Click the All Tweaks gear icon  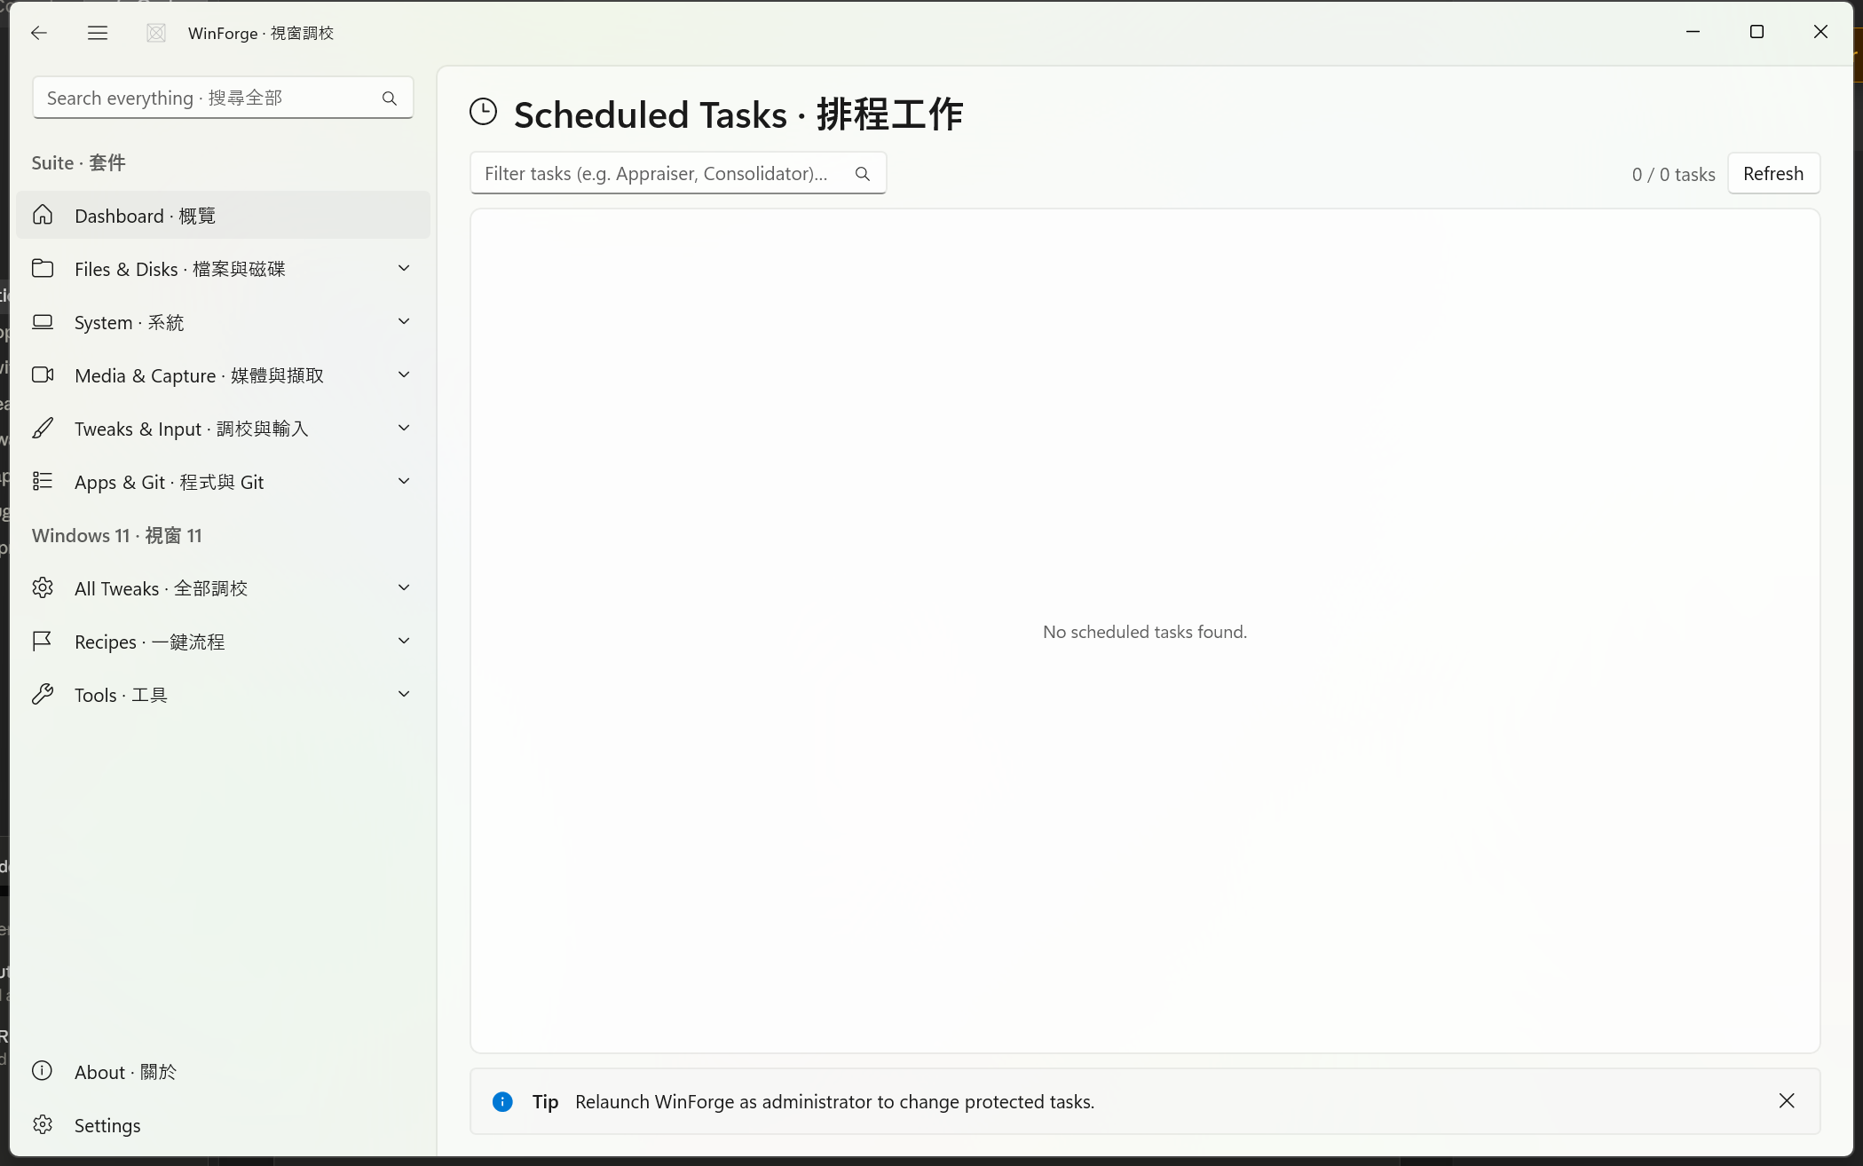coord(43,587)
